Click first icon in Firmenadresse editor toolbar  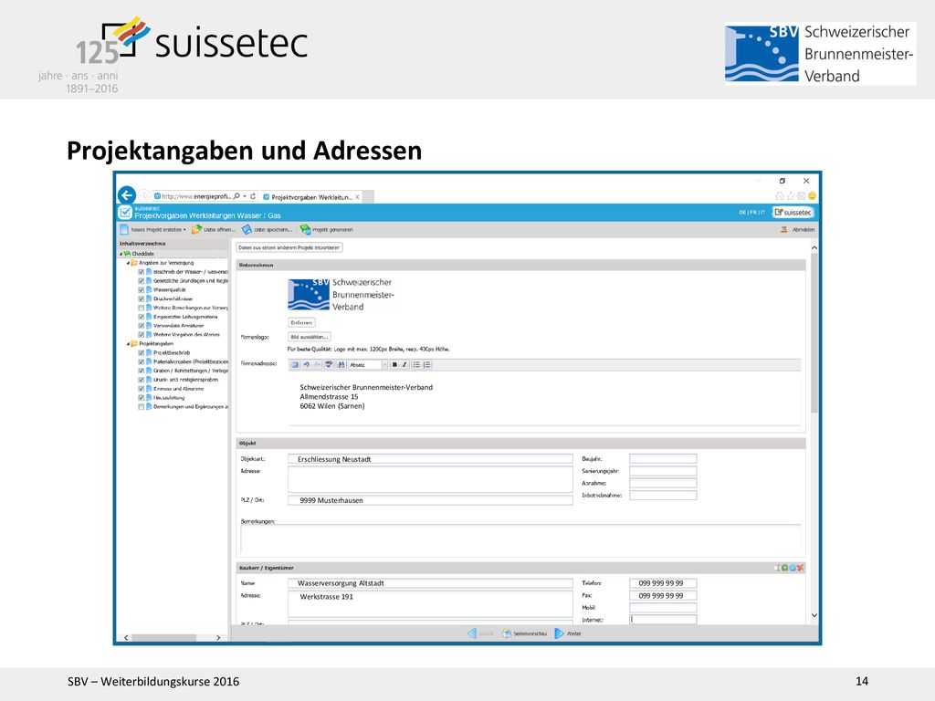[x=295, y=365]
